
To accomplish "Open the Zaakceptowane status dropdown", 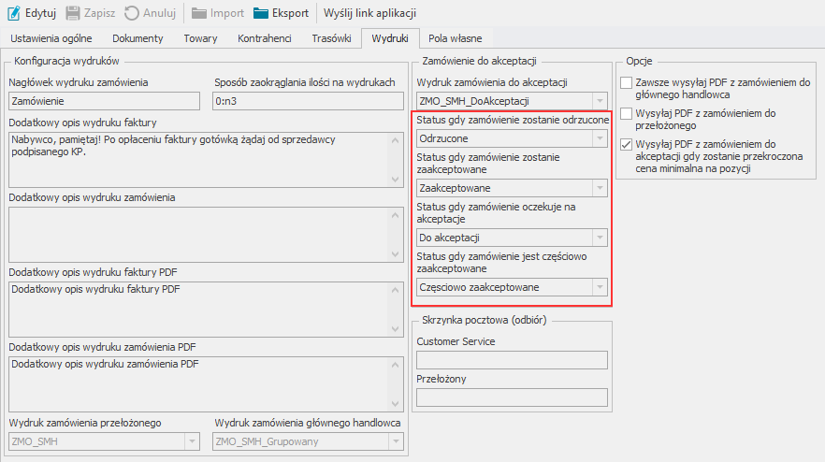I will click(599, 187).
